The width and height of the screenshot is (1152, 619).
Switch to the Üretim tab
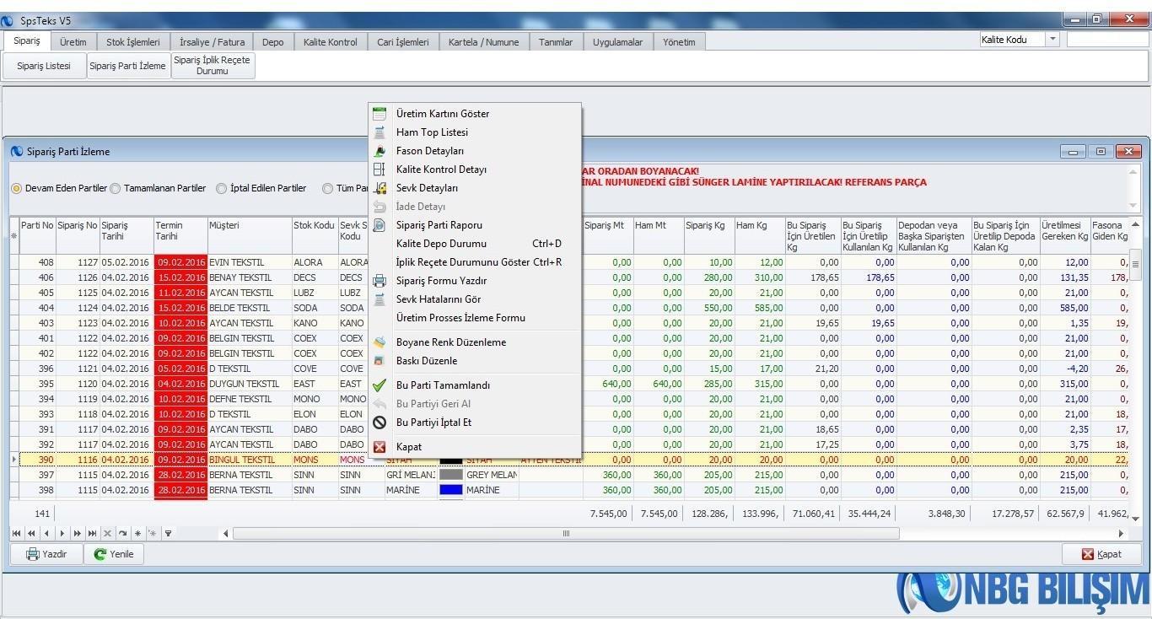[73, 42]
